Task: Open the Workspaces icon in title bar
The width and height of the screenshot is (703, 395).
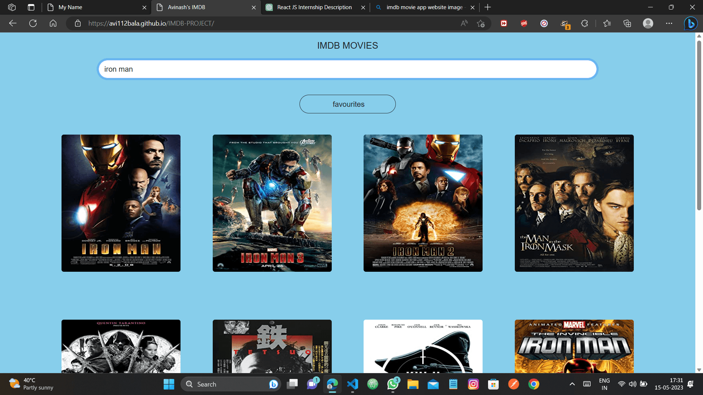Action: coord(12,7)
